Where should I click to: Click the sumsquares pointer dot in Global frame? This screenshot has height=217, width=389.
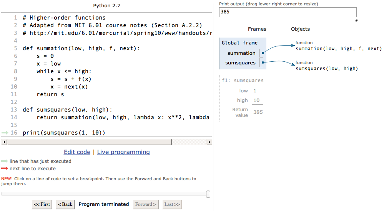[263, 62]
